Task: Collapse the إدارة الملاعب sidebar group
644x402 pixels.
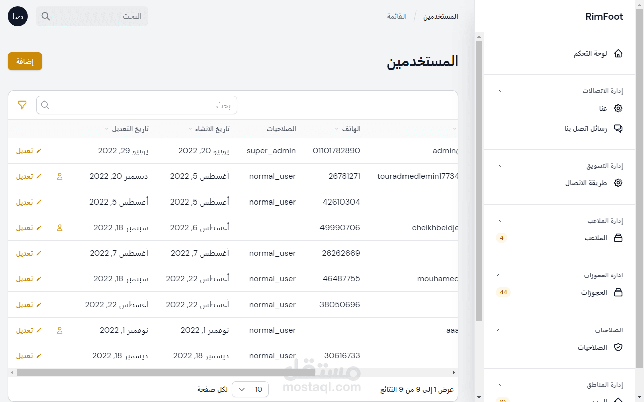Action: pyautogui.click(x=499, y=221)
